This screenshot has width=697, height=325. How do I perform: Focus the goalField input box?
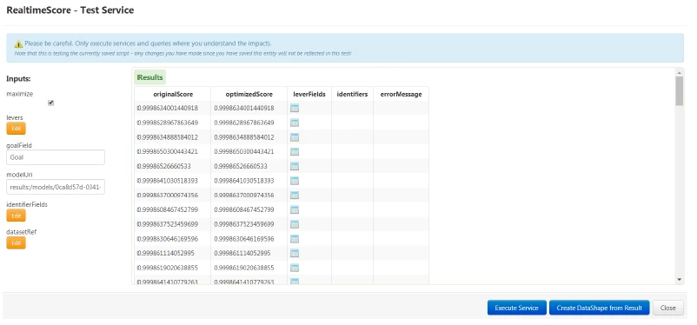56,157
